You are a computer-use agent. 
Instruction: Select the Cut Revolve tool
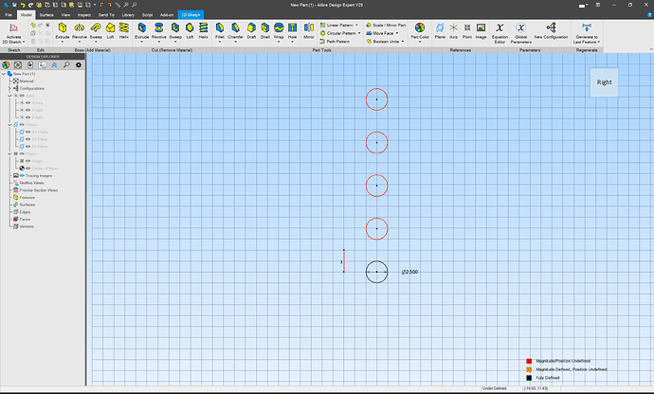pos(158,31)
